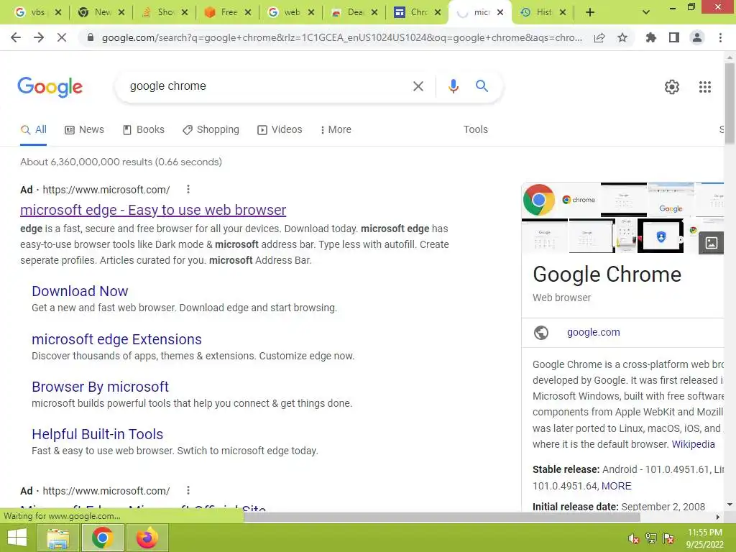The height and width of the screenshot is (552, 736).
Task: Open a new tab with the plus button
Action: click(590, 12)
